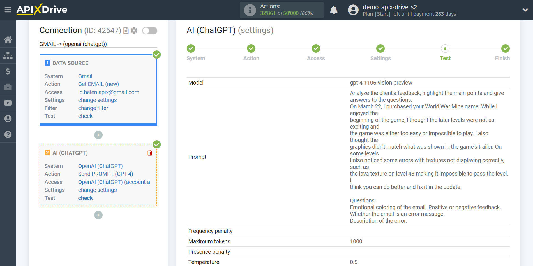Click the System step checkmark circle
This screenshot has width=533, height=266.
(191, 48)
